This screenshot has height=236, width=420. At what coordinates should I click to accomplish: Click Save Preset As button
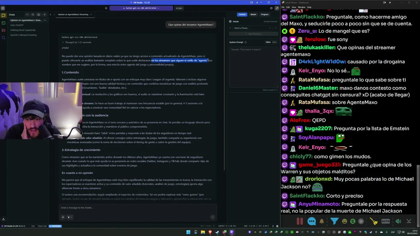tap(253, 34)
